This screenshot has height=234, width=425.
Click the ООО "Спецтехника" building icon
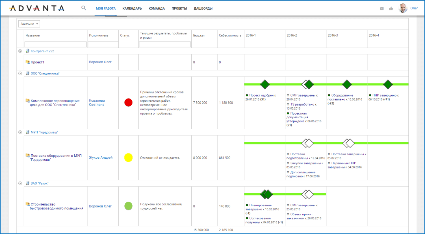click(27, 73)
